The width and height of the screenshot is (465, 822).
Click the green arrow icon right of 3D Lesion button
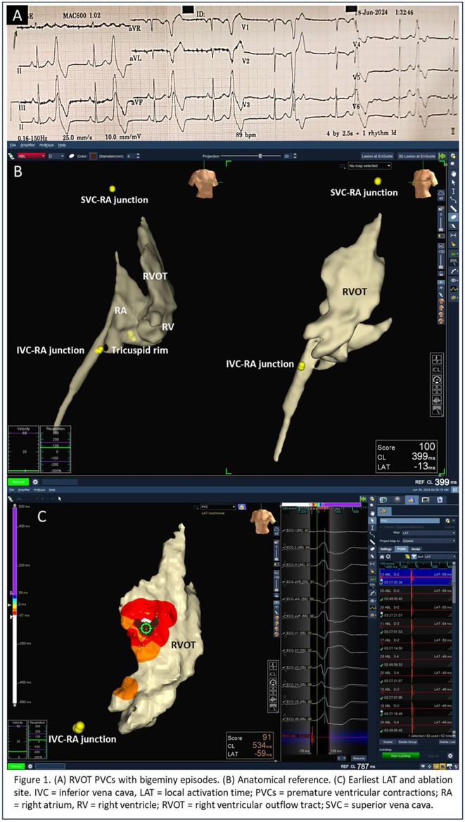pyautogui.click(x=442, y=156)
